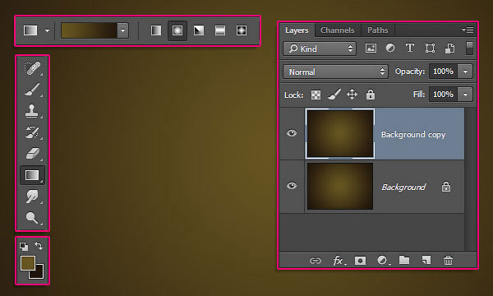Switch to the Channels tab
The image size is (493, 296).
click(338, 30)
